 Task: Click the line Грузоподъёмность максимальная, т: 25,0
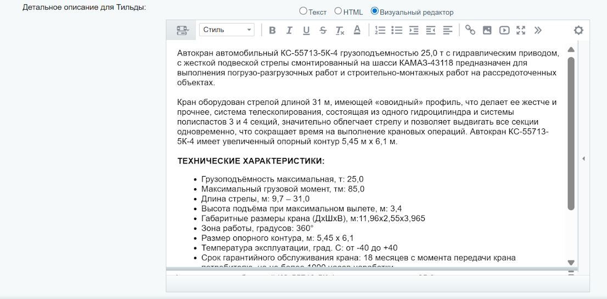coord(283,179)
